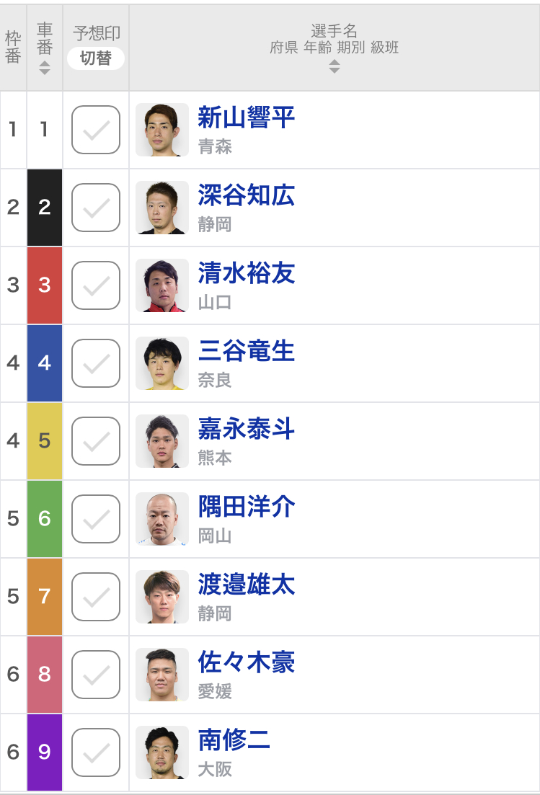
Task: Toggle prediction mark for 渡邉雄太
Action: pos(96,597)
